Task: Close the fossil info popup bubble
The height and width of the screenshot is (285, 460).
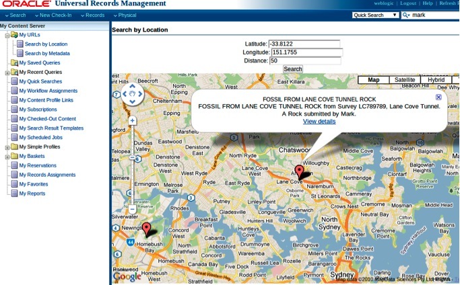Action: pos(438,97)
